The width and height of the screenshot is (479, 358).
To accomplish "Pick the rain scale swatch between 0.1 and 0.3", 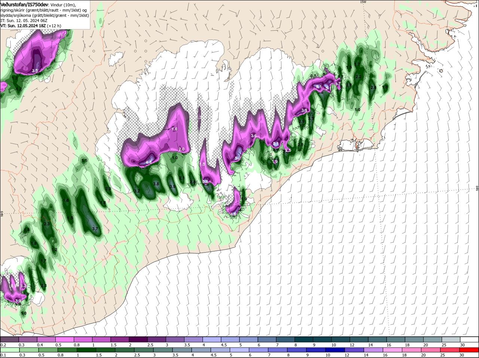I will point(10,350).
